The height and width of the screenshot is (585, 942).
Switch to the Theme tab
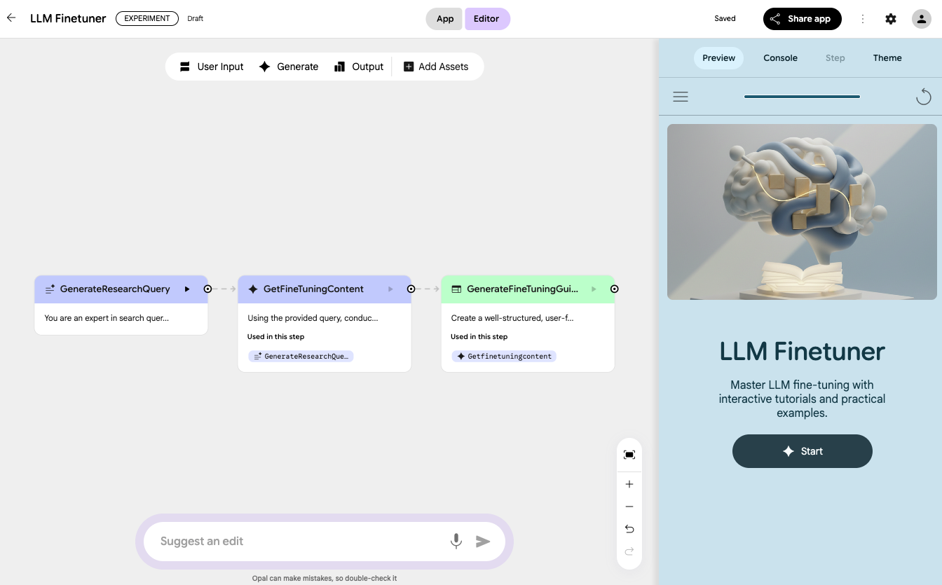tap(887, 58)
